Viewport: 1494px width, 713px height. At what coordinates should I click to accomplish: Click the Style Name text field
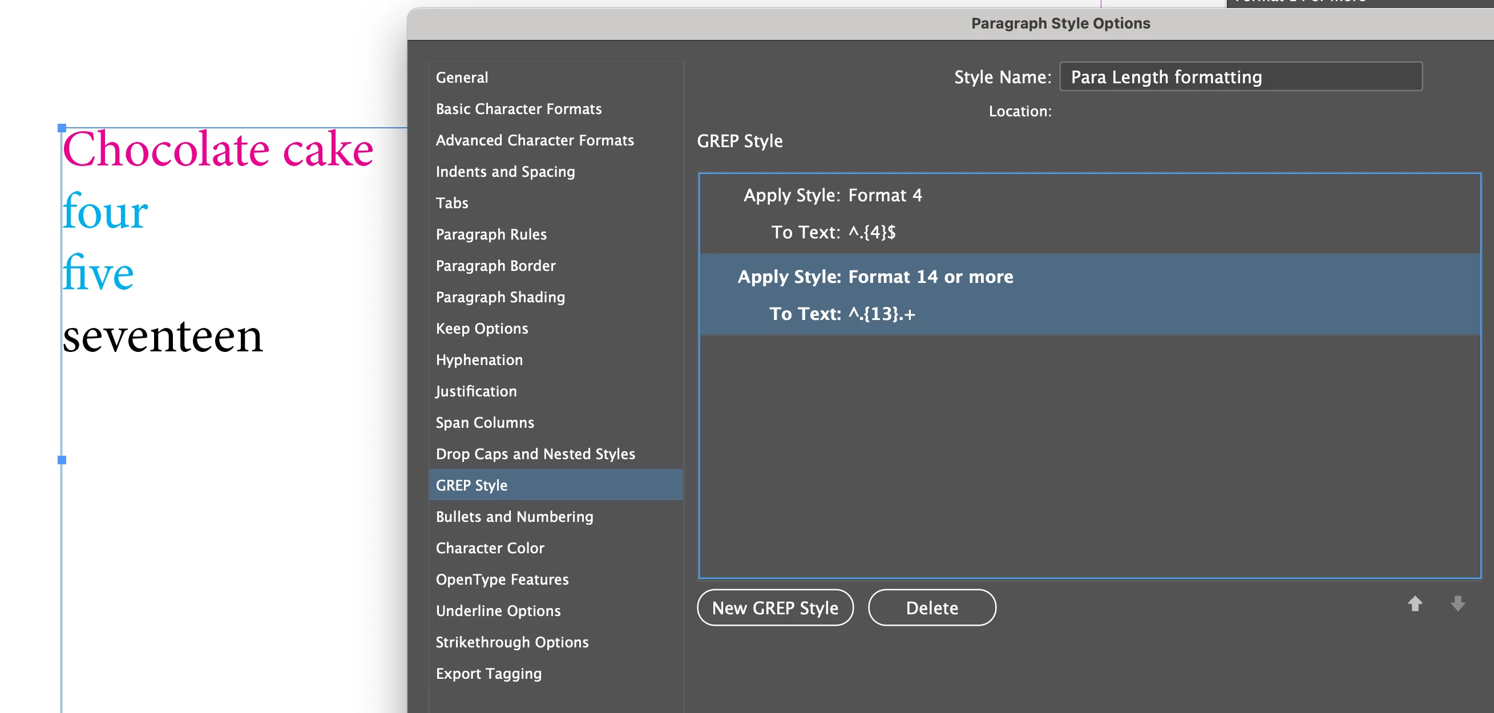[x=1240, y=77]
